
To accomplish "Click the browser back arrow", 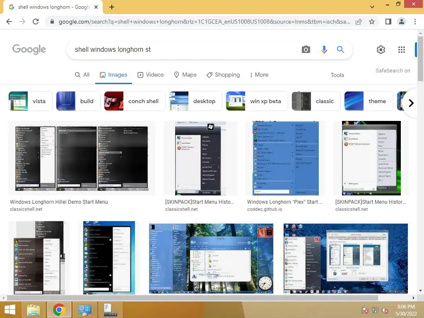I will pyautogui.click(x=9, y=22).
